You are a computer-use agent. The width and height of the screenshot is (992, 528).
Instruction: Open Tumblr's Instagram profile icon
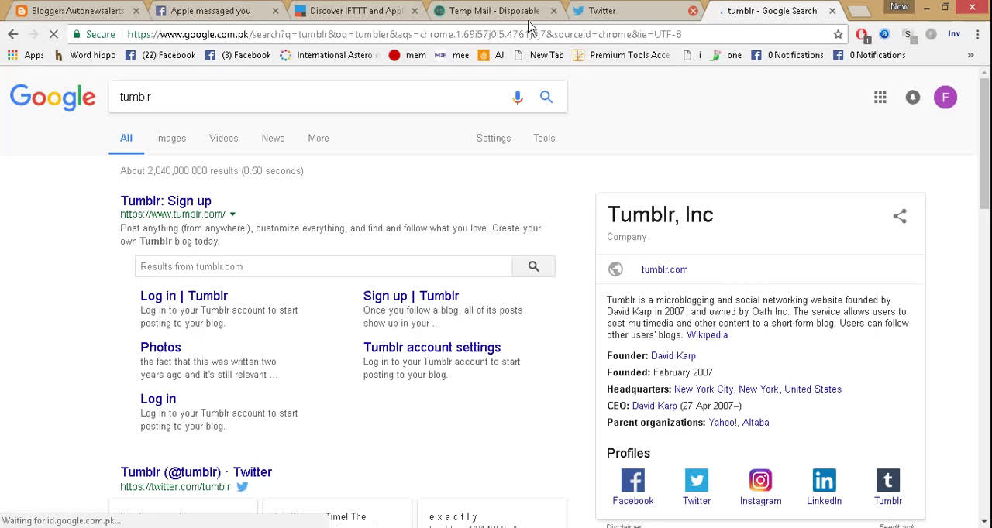coord(760,481)
